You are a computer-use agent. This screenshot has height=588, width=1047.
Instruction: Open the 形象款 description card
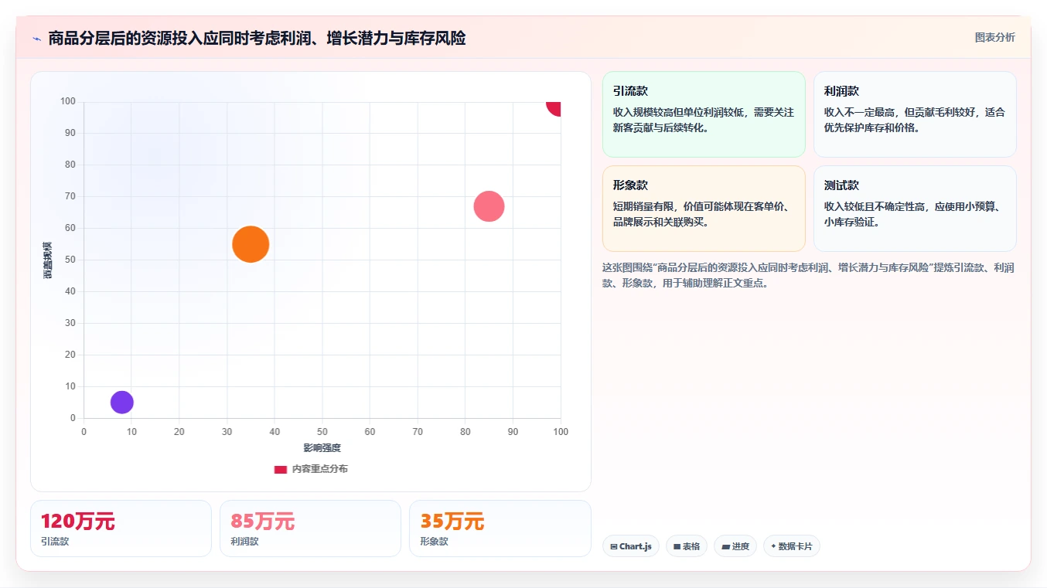(704, 209)
